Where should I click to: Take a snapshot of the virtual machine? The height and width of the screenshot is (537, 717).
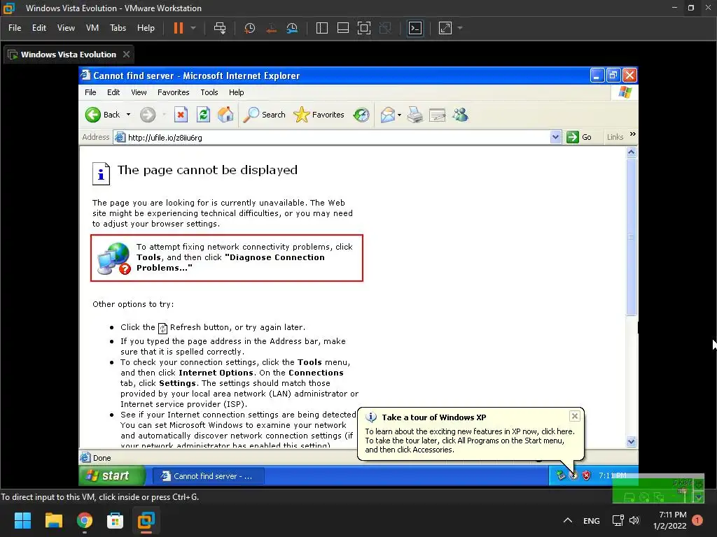tap(250, 28)
